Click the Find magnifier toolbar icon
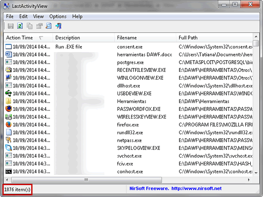Viewport: 263px width, 197px height. (x=49, y=26)
